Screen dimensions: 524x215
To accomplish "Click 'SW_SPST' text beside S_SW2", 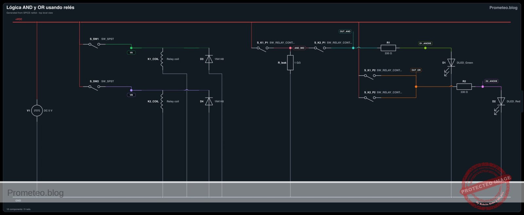I will coord(107,81).
